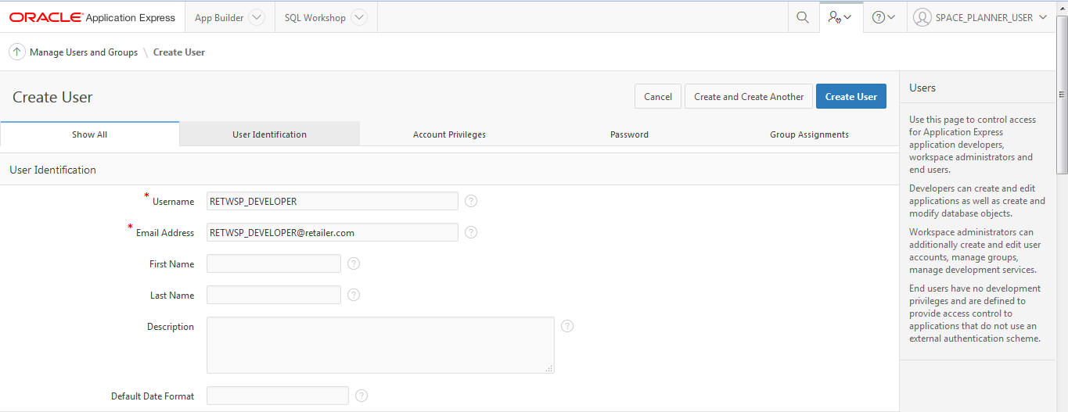Click Create and Create Another button

point(749,96)
